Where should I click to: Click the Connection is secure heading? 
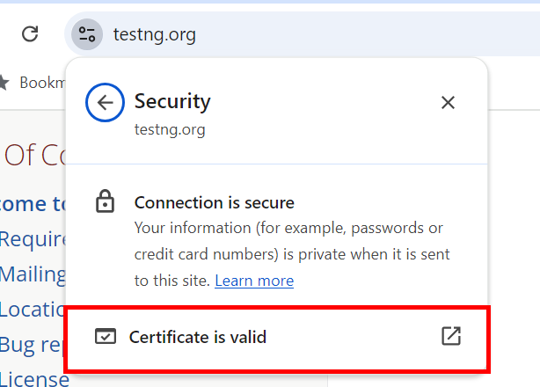pyautogui.click(x=214, y=203)
